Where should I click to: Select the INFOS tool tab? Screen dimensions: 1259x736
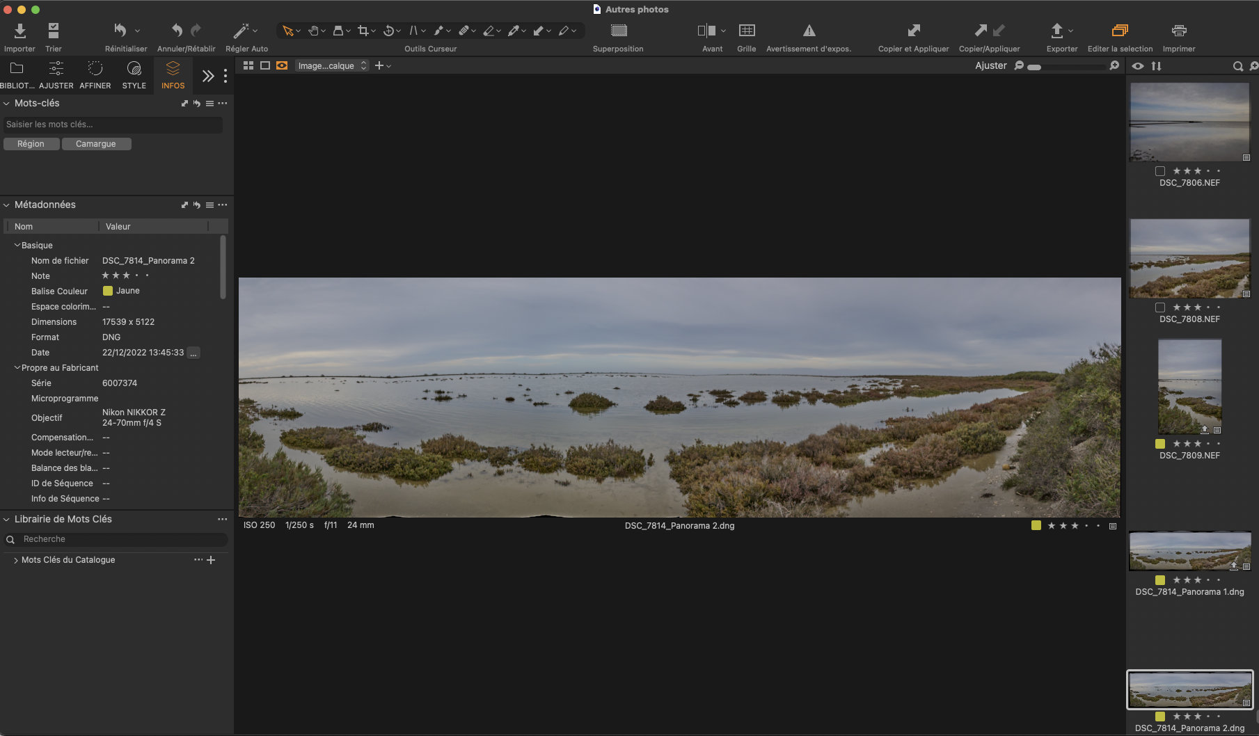[x=173, y=74]
